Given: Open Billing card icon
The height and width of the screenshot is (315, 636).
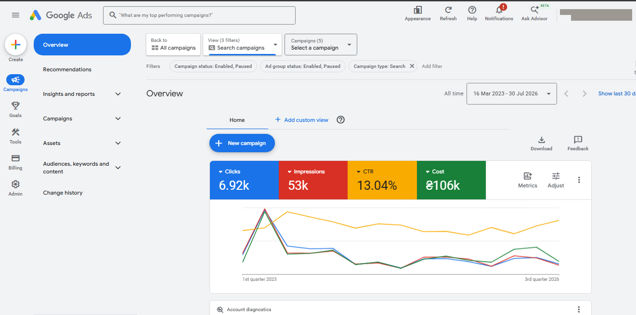Looking at the screenshot, I should (15, 162).
